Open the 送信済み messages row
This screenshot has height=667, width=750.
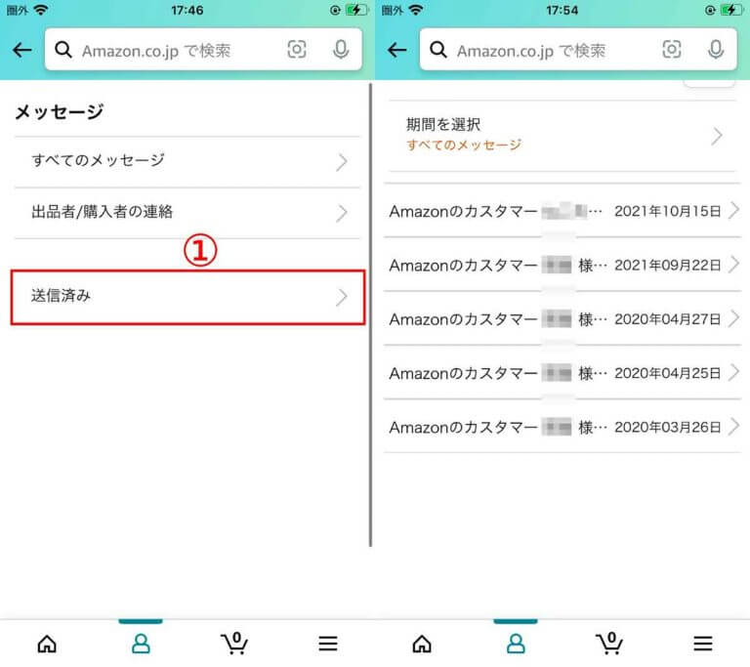tap(187, 297)
